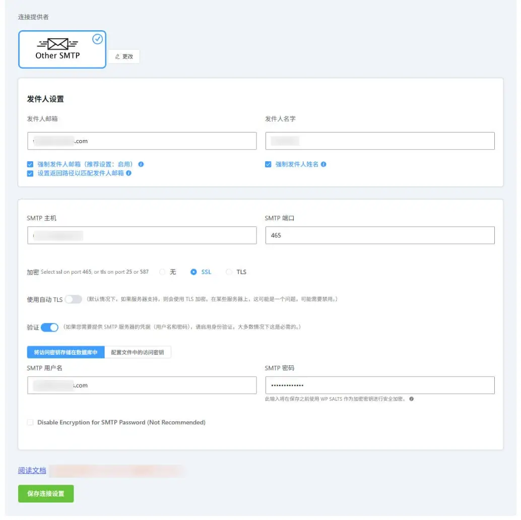Open info icon after WP SALTS note
The image size is (521, 520).
click(411, 399)
